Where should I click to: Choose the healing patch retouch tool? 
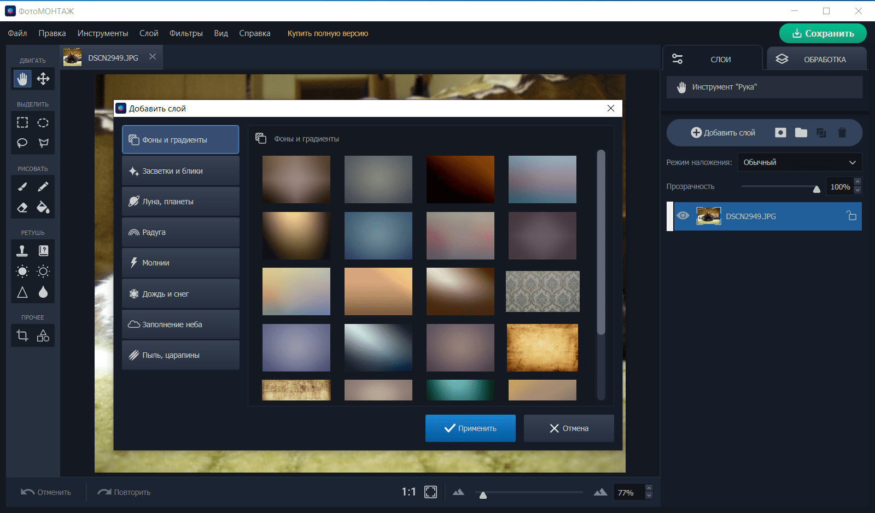(43, 251)
